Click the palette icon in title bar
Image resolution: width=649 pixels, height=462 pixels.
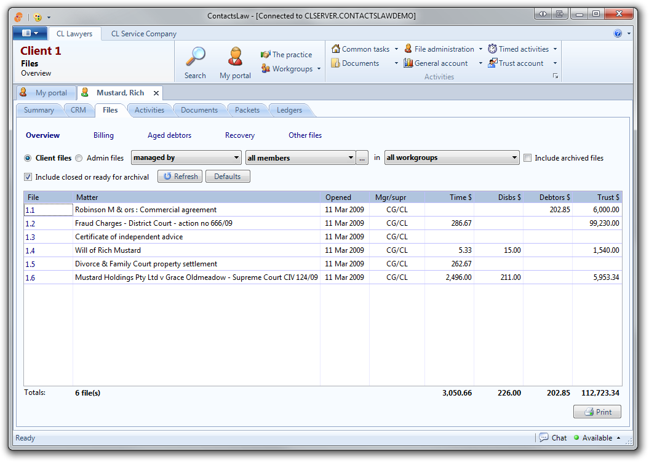pos(38,17)
